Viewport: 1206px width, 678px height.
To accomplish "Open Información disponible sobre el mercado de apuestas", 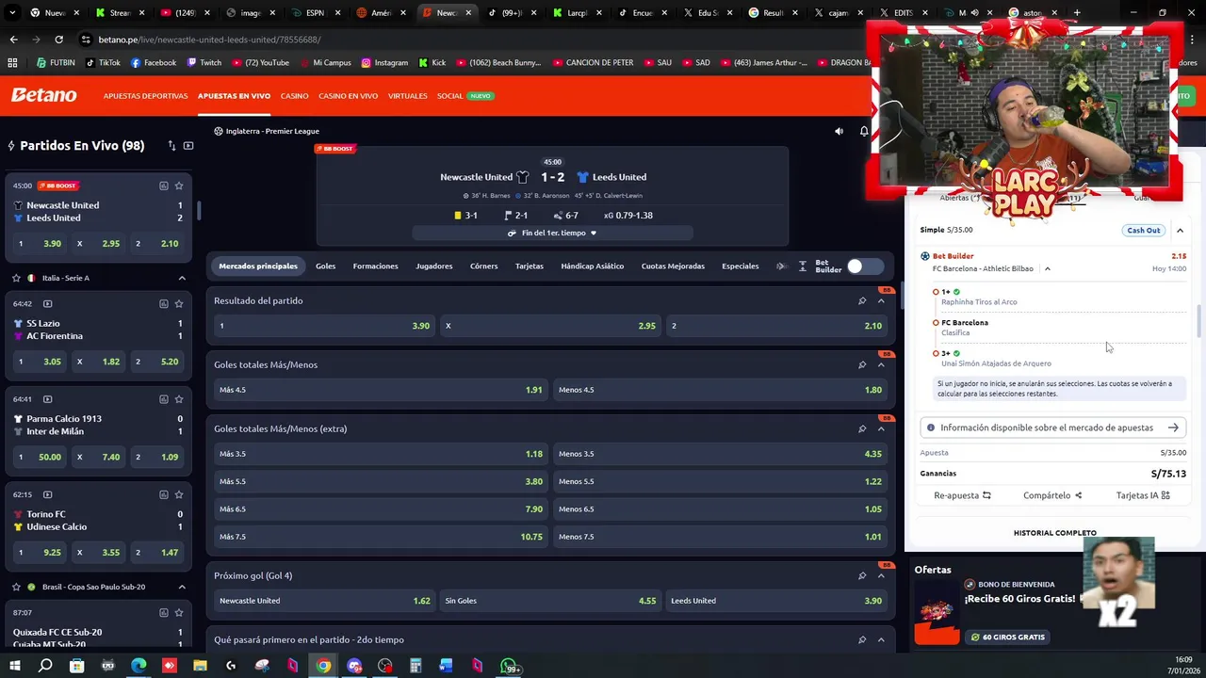I will [x=1052, y=428].
